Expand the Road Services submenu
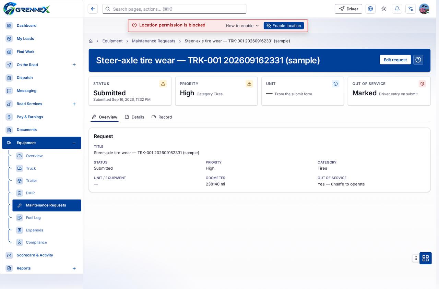439x289 pixels. coord(74,104)
